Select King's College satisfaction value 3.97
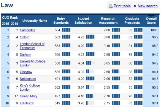Viewport: 161px width, 107px height. [81, 87]
